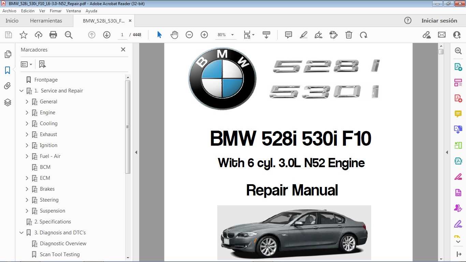Click the bookmarks panel scrollbar

coord(128,127)
